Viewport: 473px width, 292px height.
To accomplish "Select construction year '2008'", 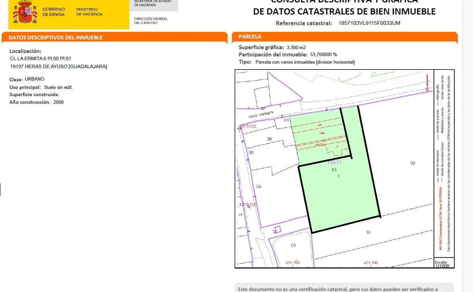I will pyautogui.click(x=58, y=102).
